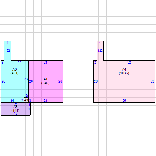Click the "26" dimension on A4's left edge
The width and height of the screenshot is (156, 156).
[x=96, y=81]
